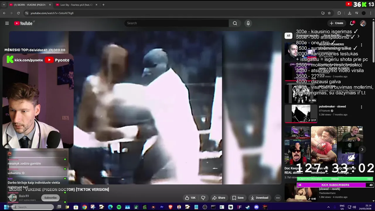375x211 pixels.
Task: Start voice search with the microphone
Action: [248, 23]
